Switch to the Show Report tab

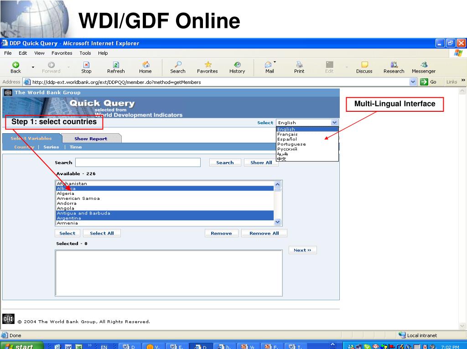click(x=91, y=139)
